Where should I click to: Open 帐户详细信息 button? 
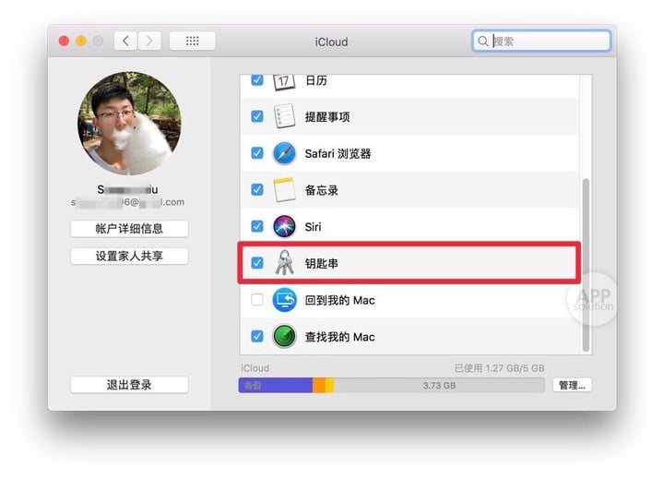pyautogui.click(x=129, y=229)
